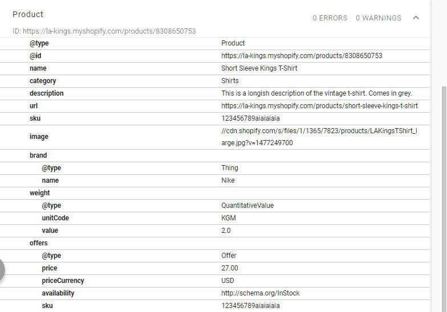Open the @id product URL value
447x312 pixels.
tap(302, 56)
